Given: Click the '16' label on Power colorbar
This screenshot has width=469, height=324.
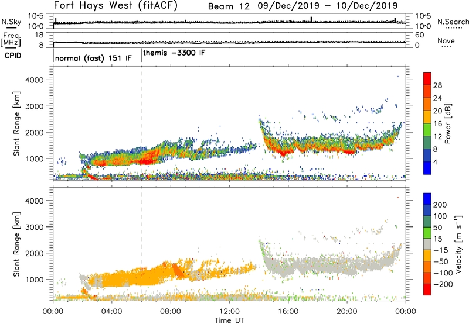Looking at the screenshot, I should pos(437,124).
